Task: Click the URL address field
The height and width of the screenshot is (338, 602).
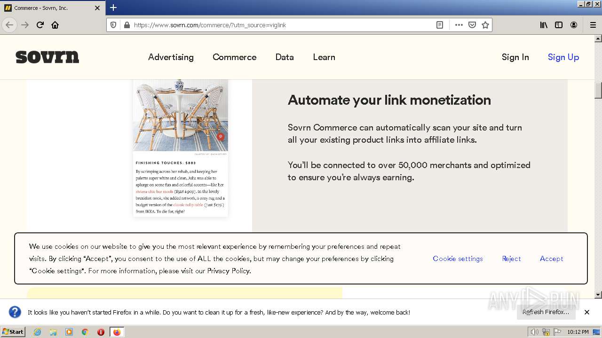Action: tap(282, 25)
